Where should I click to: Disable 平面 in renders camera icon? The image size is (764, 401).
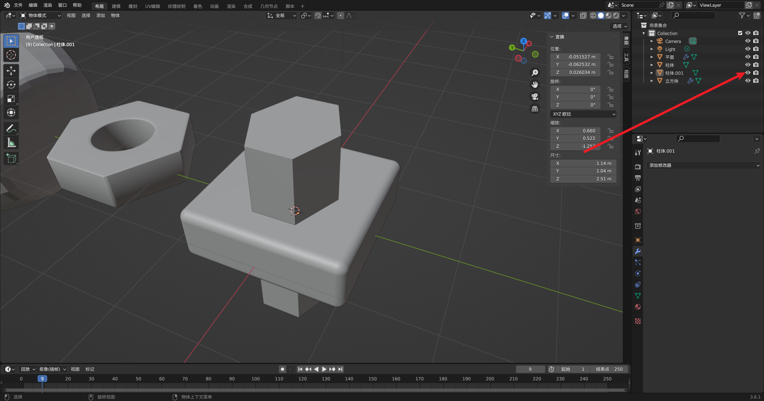point(756,57)
